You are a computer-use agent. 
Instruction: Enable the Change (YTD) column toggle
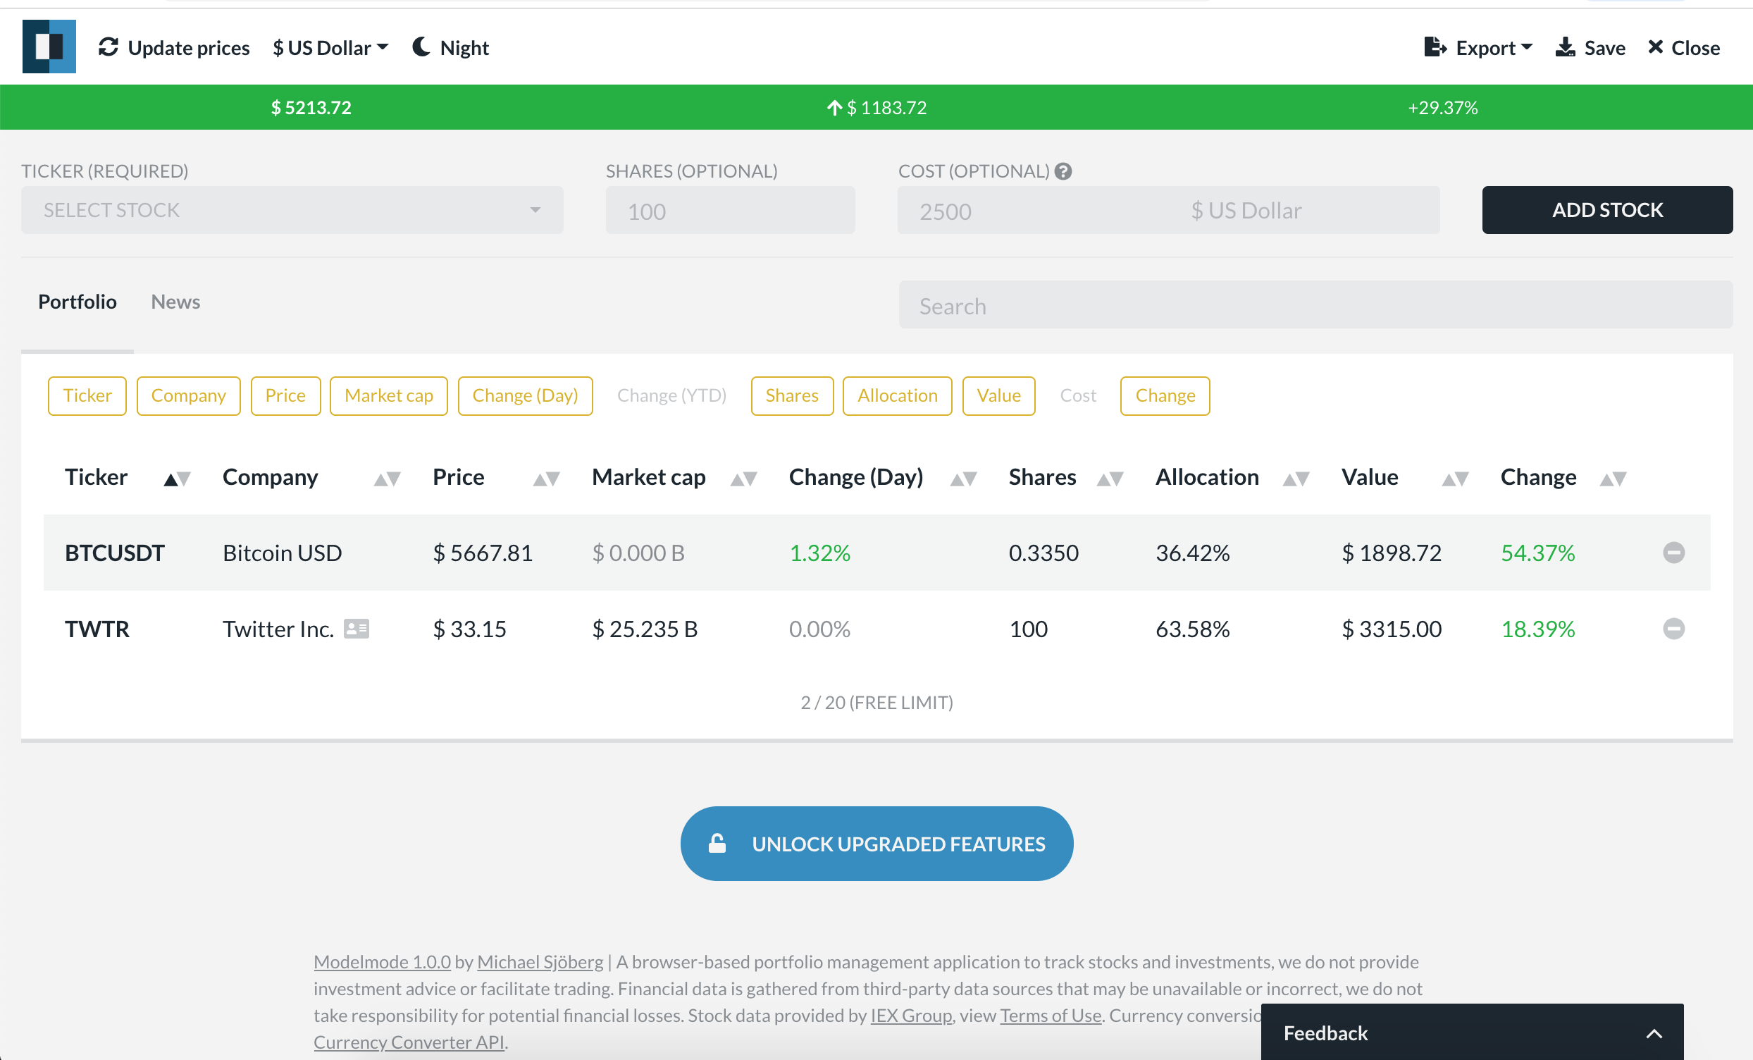click(x=671, y=396)
